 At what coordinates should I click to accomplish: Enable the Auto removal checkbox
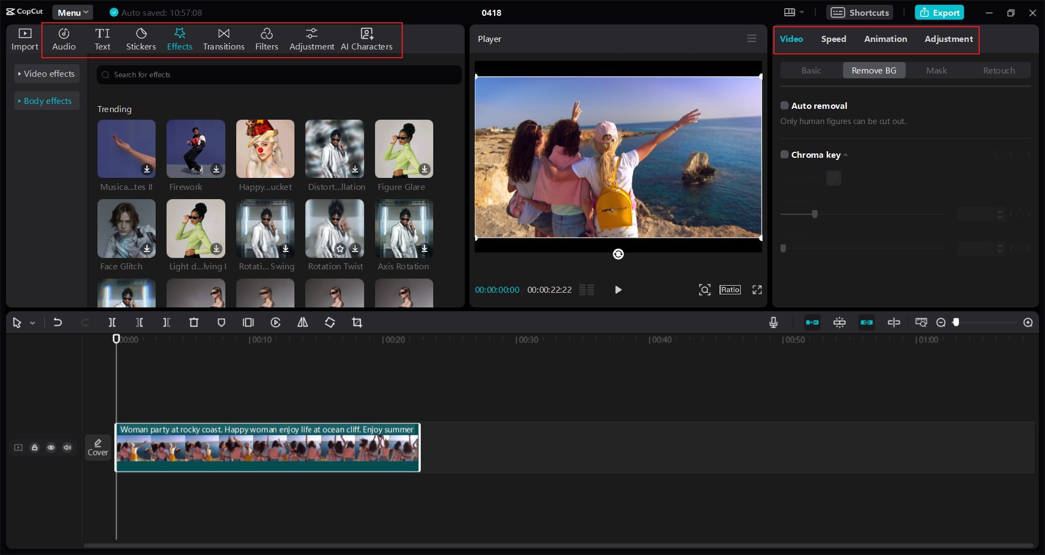click(784, 106)
